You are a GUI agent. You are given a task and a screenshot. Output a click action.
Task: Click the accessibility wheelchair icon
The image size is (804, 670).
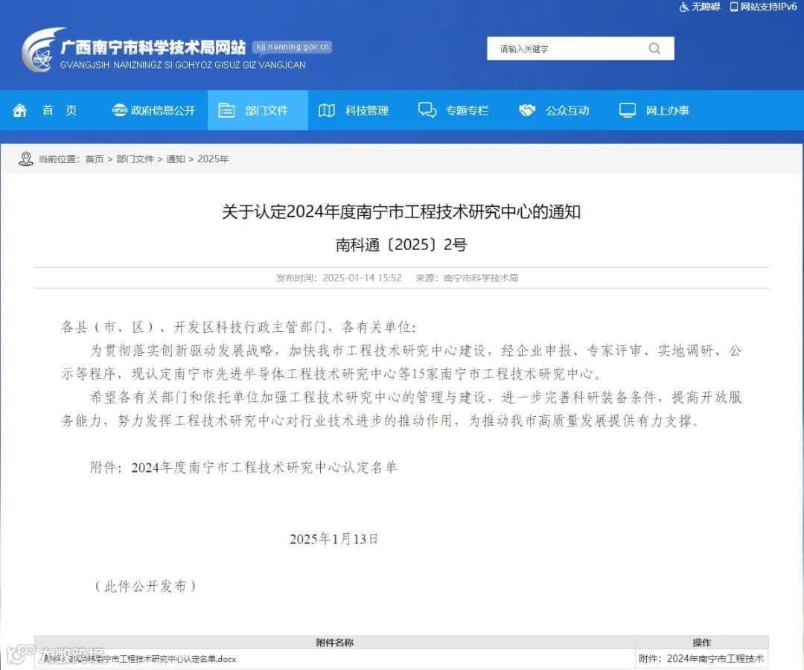coord(684,7)
